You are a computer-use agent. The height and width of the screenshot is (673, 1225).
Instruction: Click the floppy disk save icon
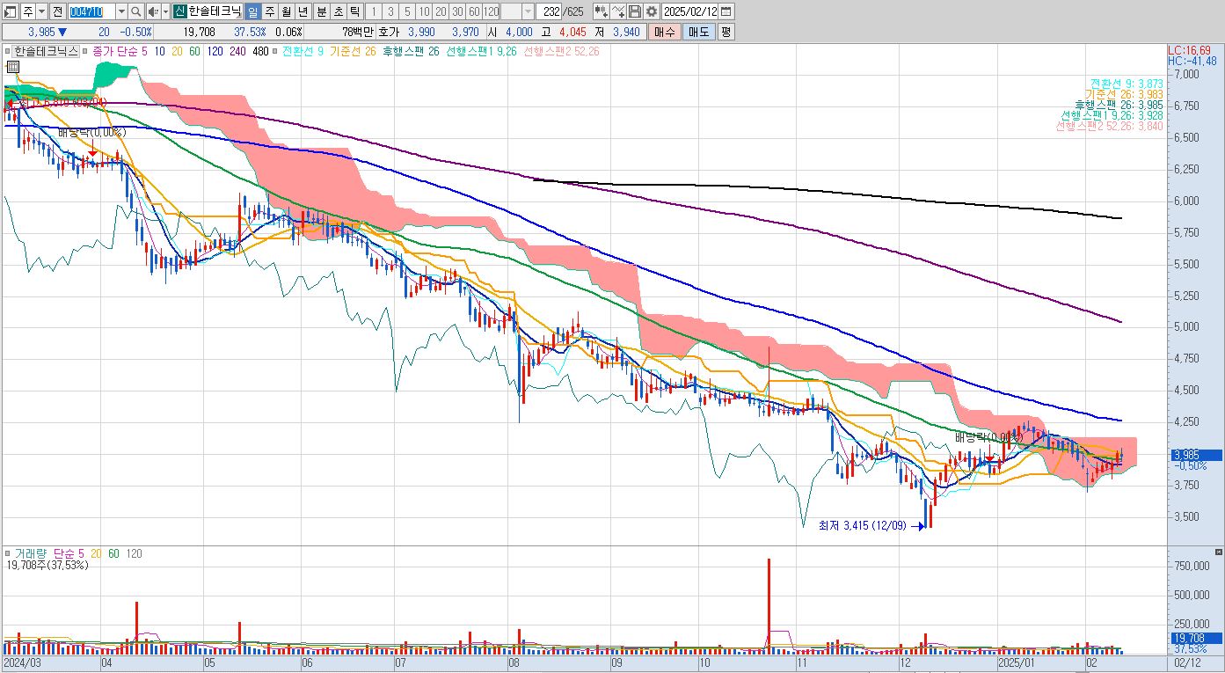click(x=634, y=11)
